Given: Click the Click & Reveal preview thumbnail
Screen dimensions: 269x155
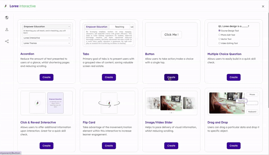Looking at the screenshot, I should 46,103.
